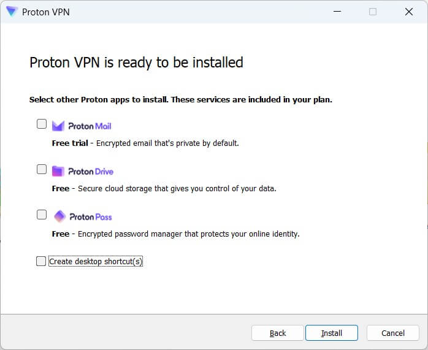Tick the Proton Drive checkbox
Screen dimensions: 428x350
[x=42, y=169]
